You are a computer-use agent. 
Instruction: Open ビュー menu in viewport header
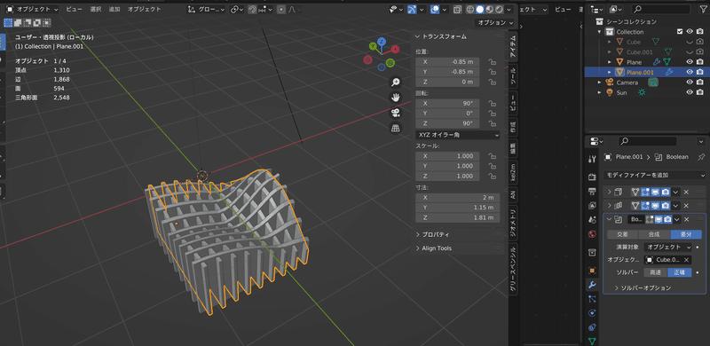click(74, 9)
